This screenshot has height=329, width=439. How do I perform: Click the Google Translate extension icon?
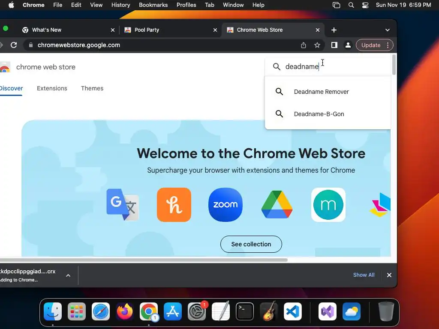click(122, 205)
